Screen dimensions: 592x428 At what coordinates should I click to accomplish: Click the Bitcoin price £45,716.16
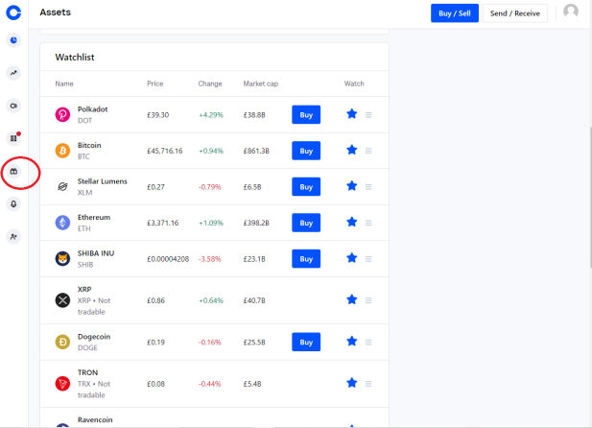pos(165,151)
